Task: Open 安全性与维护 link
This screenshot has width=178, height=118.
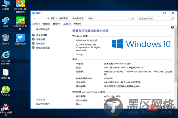Action: [43, 104]
